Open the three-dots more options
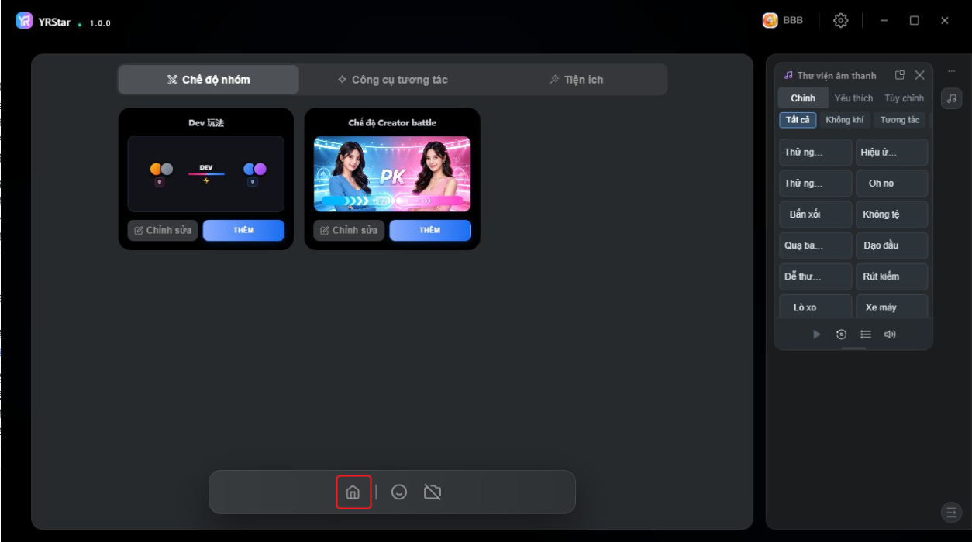The height and width of the screenshot is (542, 972). 951,71
